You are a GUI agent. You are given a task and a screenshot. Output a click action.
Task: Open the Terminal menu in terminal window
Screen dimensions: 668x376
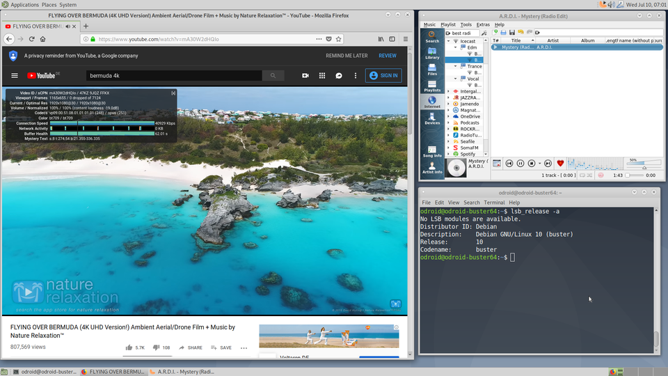494,203
